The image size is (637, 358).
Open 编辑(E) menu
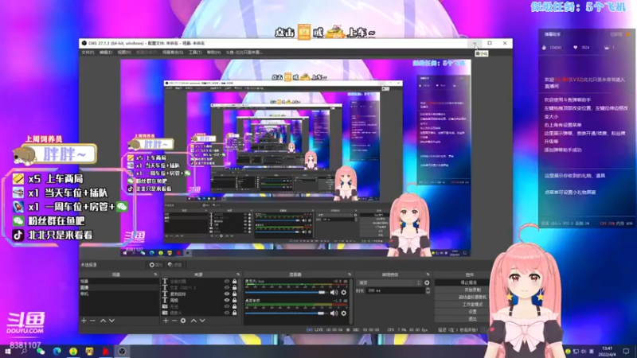(106, 53)
